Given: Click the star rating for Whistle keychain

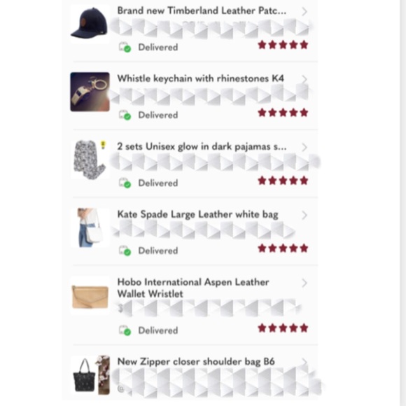Looking at the screenshot, I should 283,113.
